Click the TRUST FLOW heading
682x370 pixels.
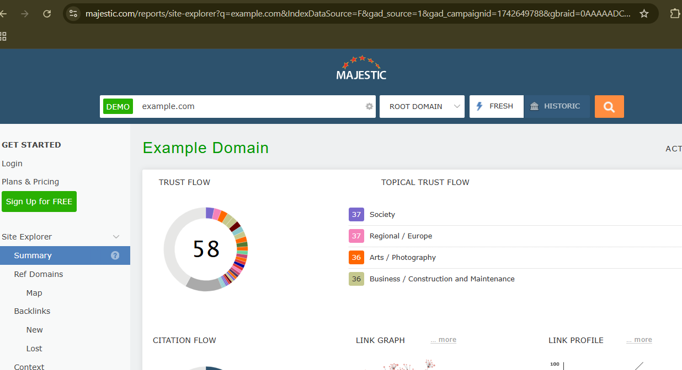184,182
